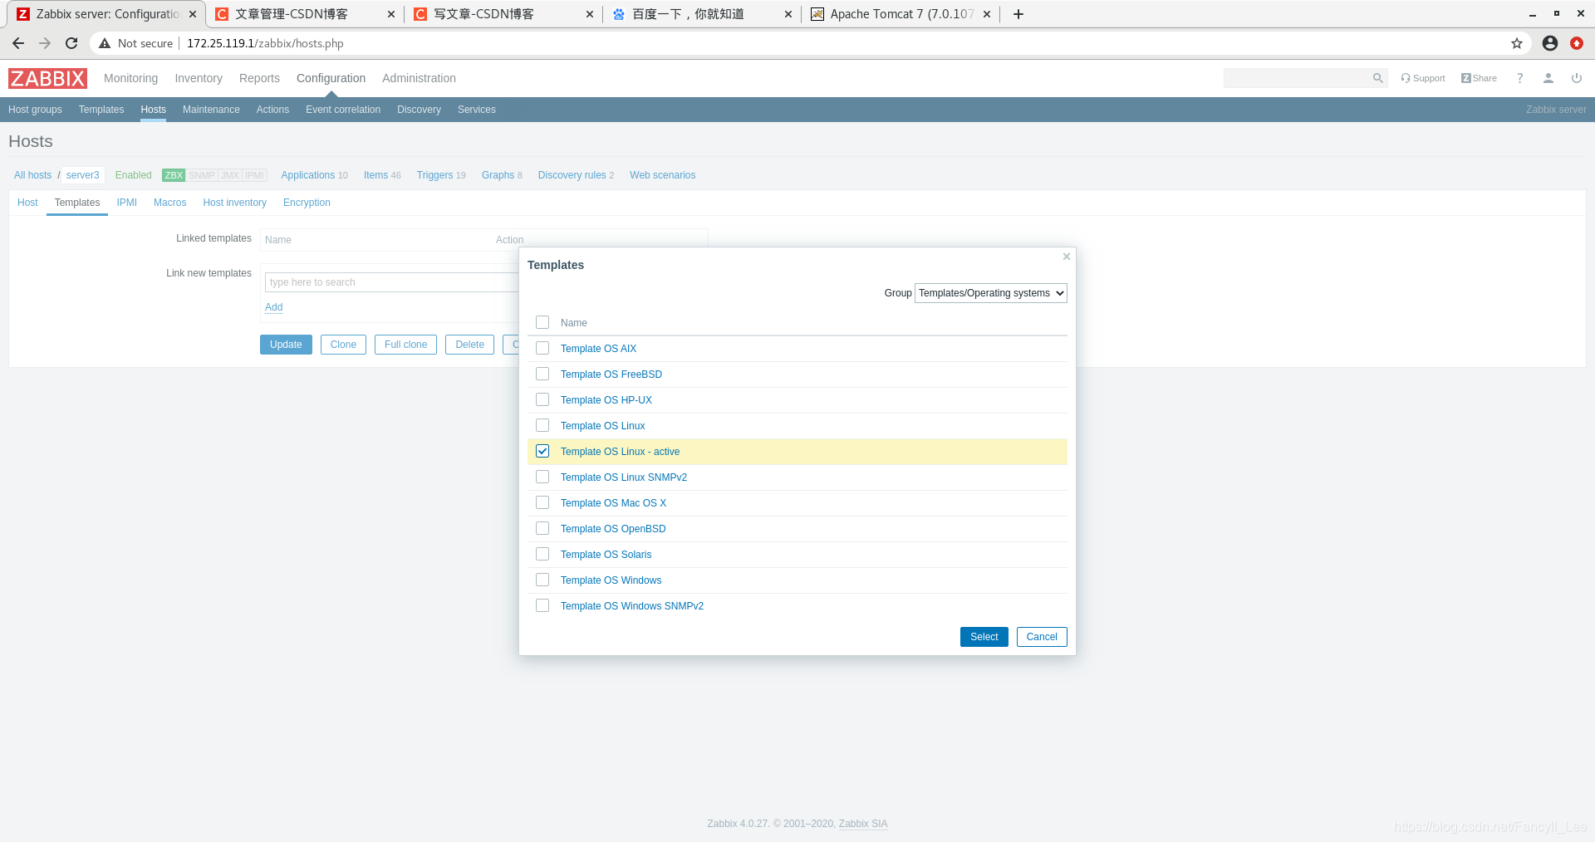Check Template OS Windows SNMPv2 checkbox

tap(542, 605)
